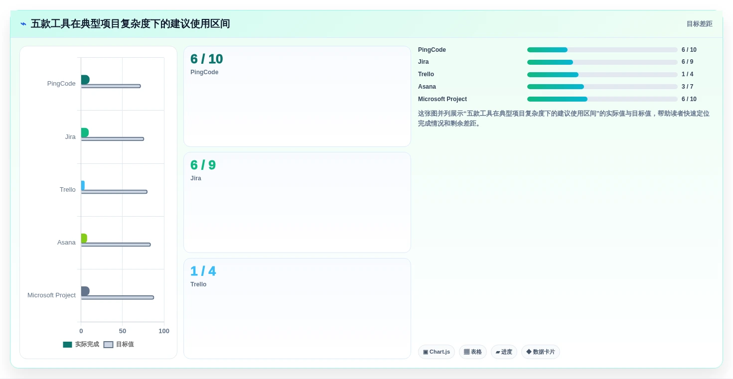This screenshot has width=733, height=379.
Task: Click Trello target bar in chart
Action: [114, 192]
